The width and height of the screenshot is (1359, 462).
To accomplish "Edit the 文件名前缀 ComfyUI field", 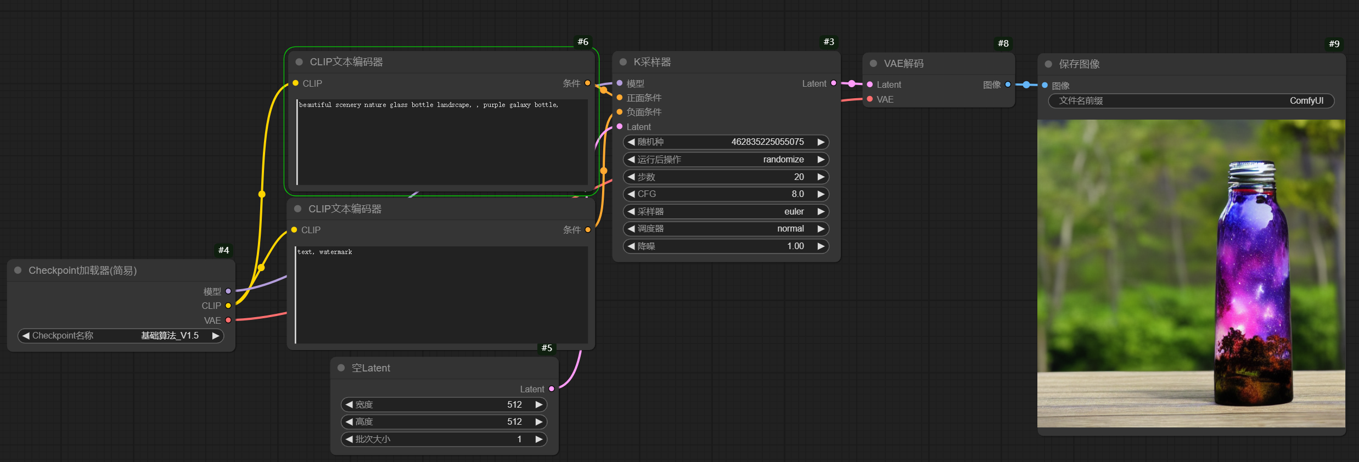I will [1191, 100].
